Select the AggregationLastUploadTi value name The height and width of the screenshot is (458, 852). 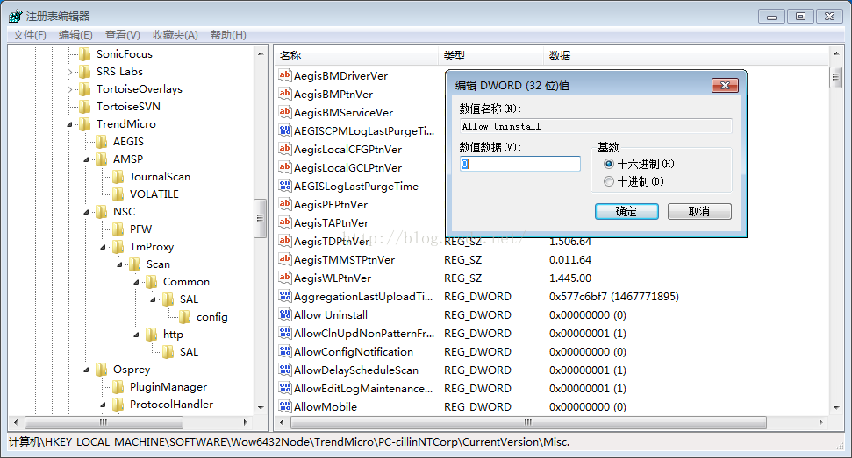point(363,297)
